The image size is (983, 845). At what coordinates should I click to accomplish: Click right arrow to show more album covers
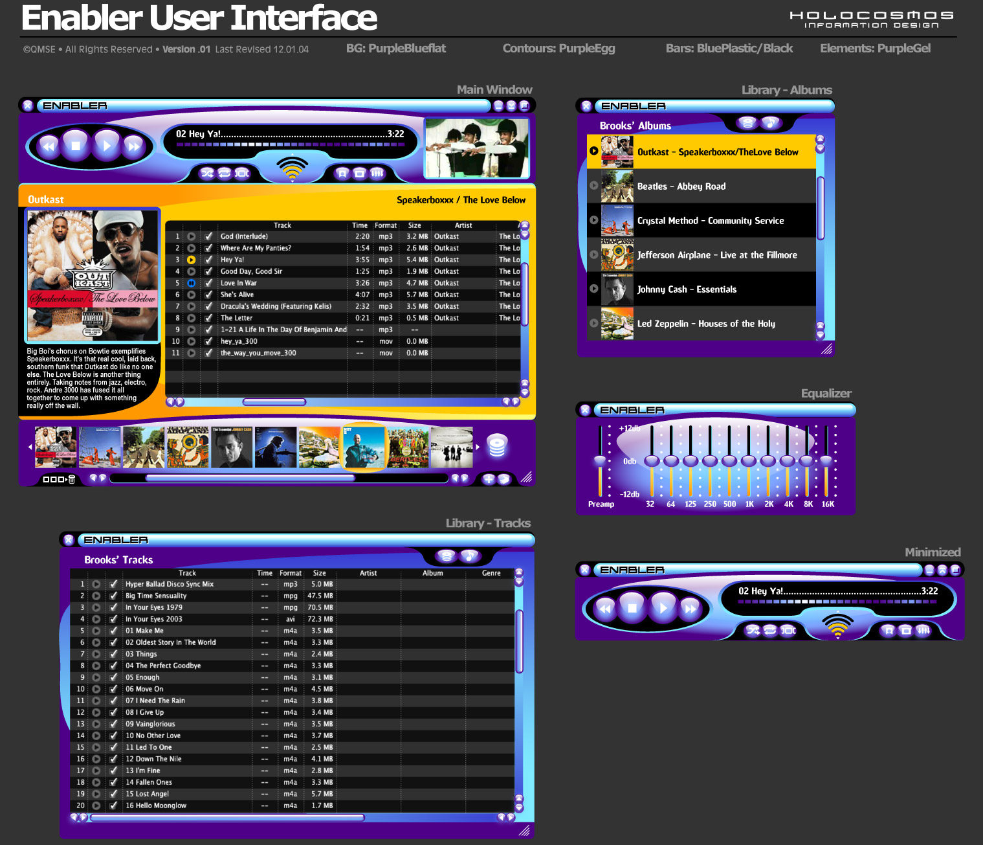coord(478,447)
